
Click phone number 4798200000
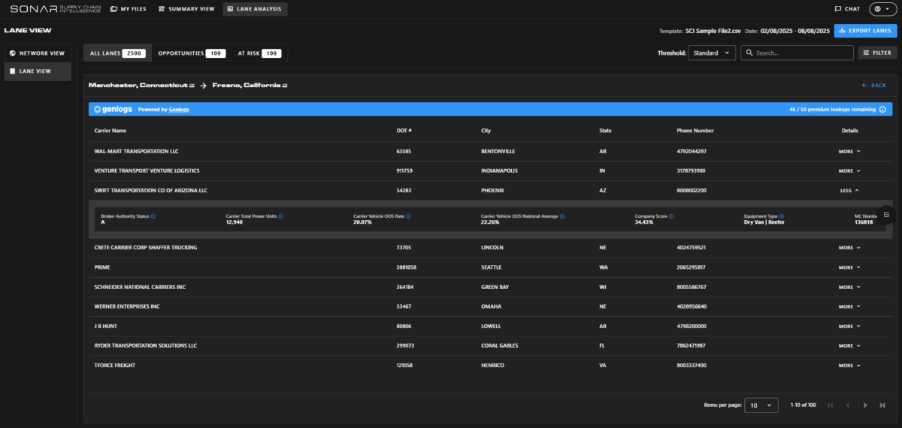tap(692, 327)
